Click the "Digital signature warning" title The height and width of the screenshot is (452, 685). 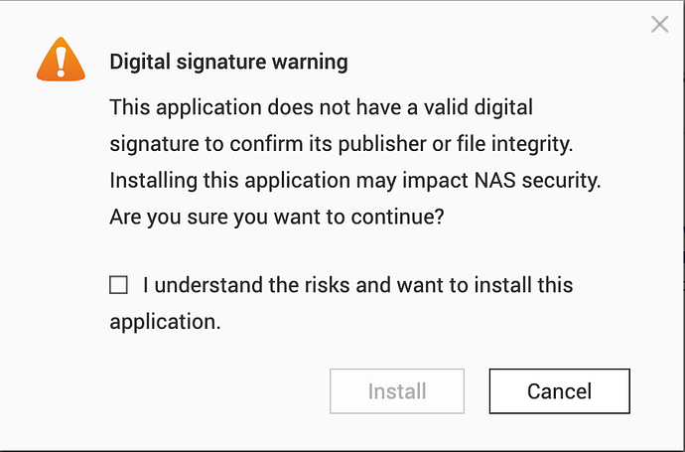(x=228, y=62)
